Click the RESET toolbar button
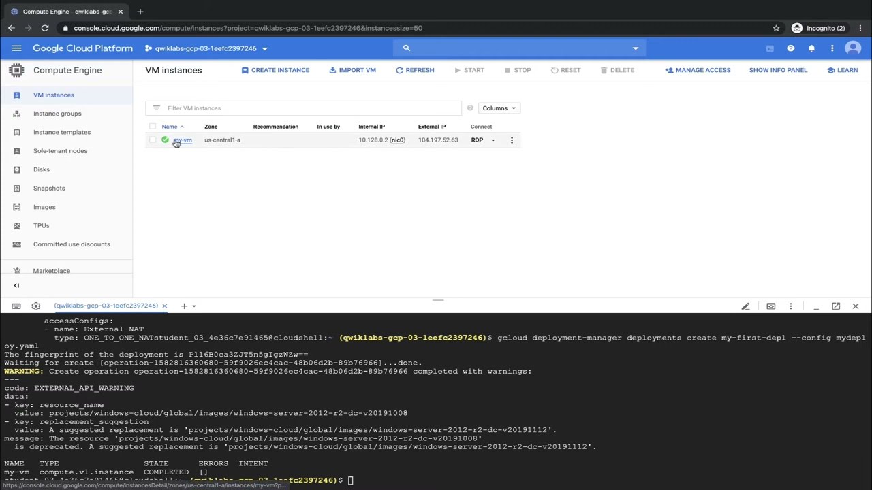Screen dimensions: 872x490 tap(565, 70)
